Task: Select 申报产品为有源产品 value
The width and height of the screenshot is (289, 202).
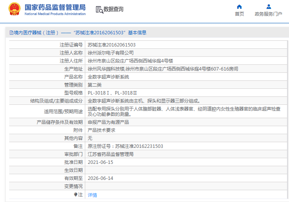Action: 109,122
